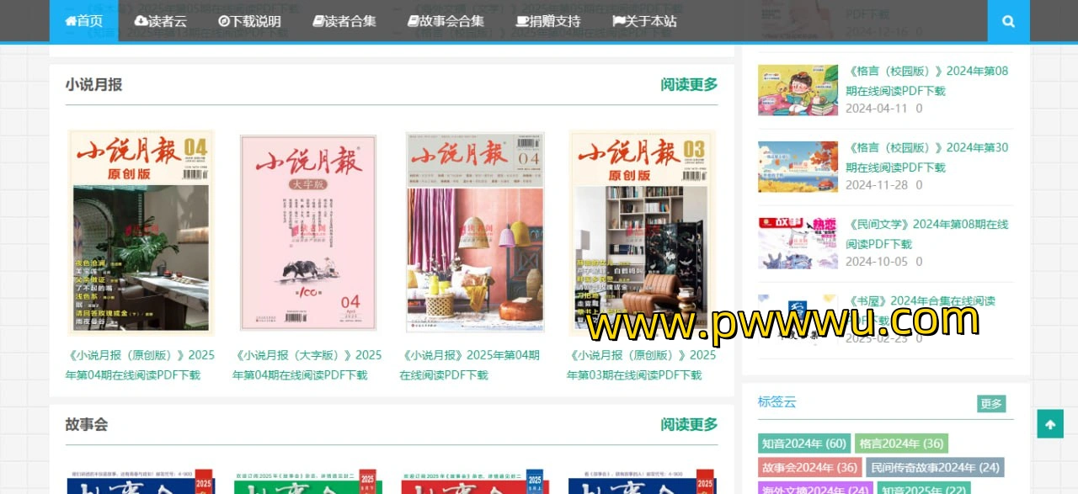Image resolution: width=1078 pixels, height=494 pixels.
Task: Click the 小说月报 section heading
Action: [x=94, y=84]
